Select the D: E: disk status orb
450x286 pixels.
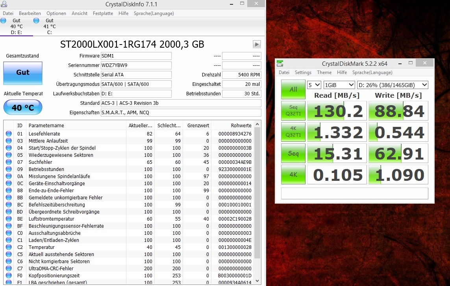tap(3, 20)
